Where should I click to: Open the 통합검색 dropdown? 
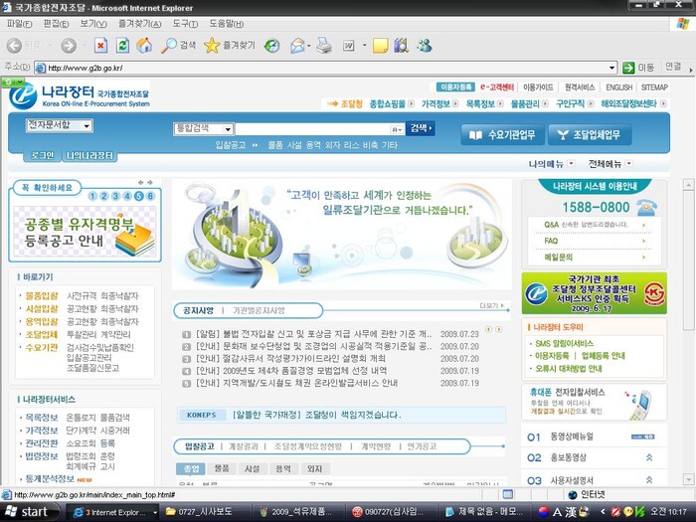pos(203,128)
